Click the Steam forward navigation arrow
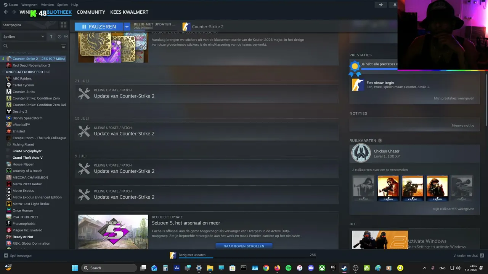 [14, 12]
